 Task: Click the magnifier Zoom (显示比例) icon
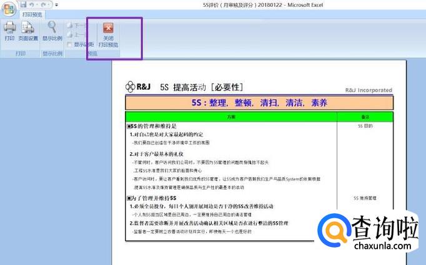coord(52,30)
